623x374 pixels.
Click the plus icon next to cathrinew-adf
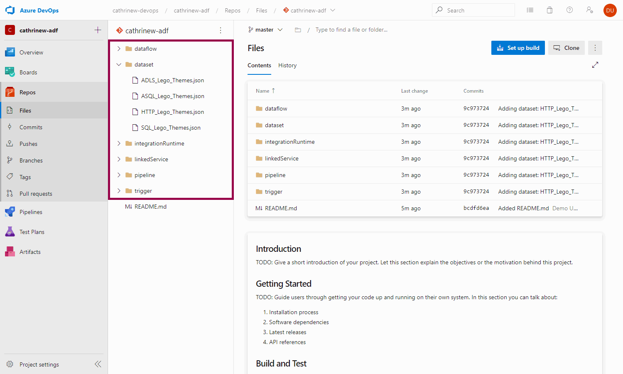98,30
